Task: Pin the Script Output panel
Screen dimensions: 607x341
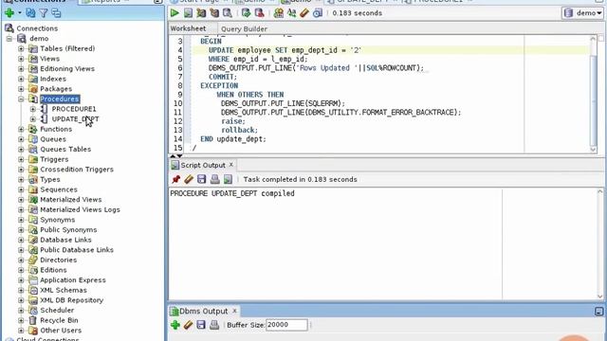Action: (x=176, y=179)
